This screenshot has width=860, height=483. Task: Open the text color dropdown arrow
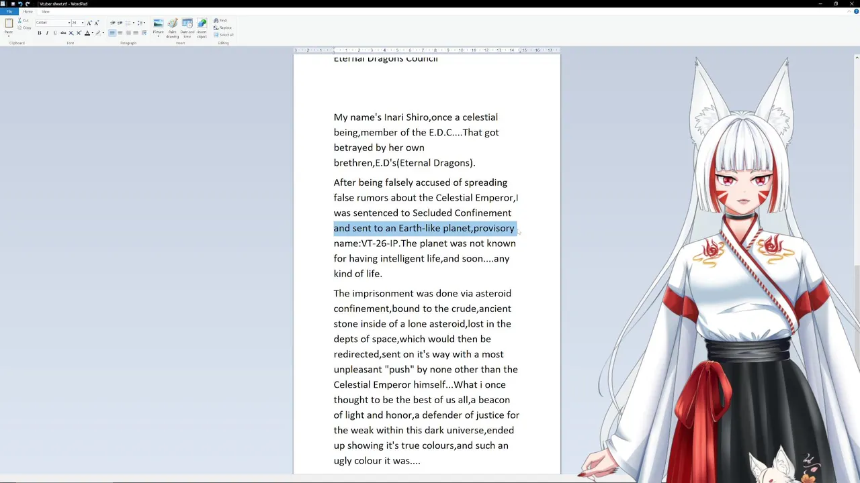(x=93, y=33)
